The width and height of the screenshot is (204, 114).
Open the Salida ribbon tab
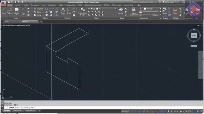click(x=61, y=5)
